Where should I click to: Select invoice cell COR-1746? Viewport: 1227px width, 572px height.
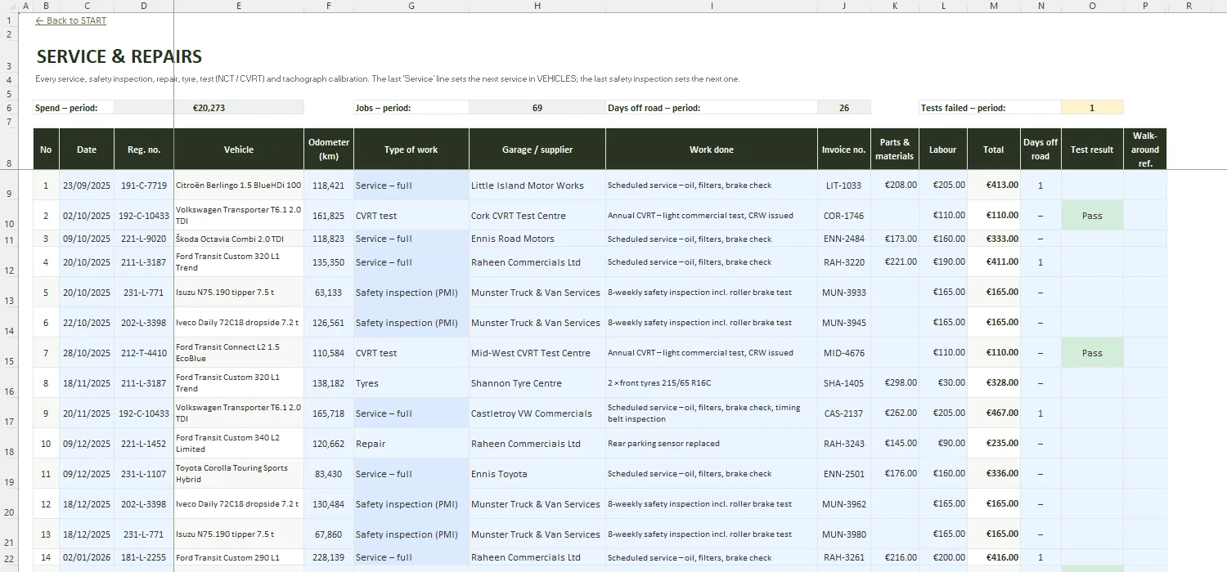tap(844, 216)
